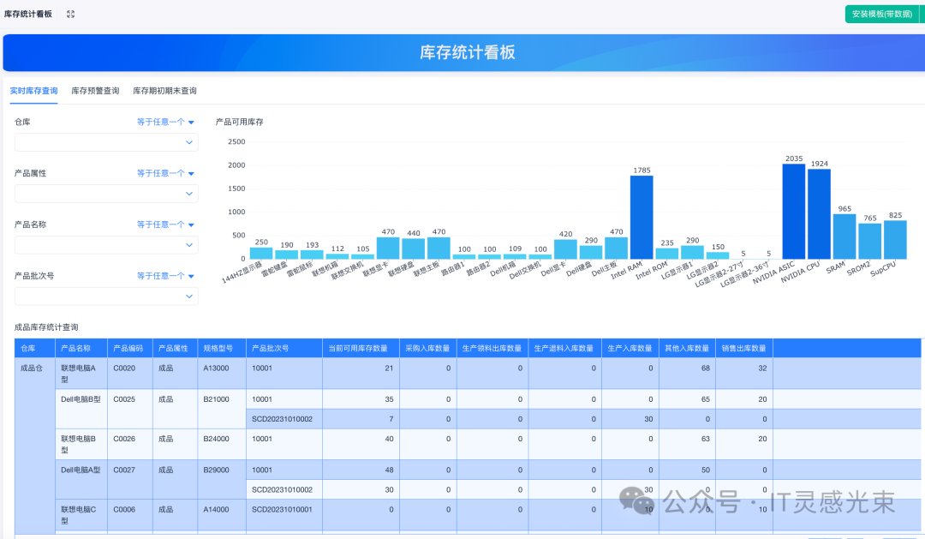Go to the 库存期初期末查询 tab
This screenshot has height=539, width=925.
(164, 91)
